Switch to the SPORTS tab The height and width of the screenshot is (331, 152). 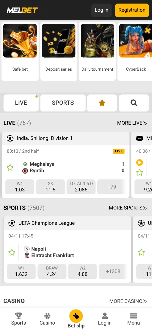[x=63, y=103]
